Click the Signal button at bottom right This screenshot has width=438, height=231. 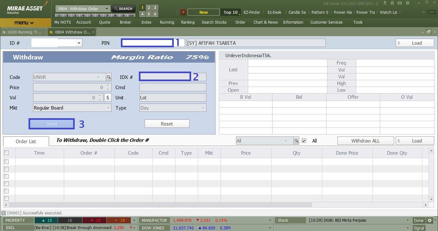pyautogui.click(x=418, y=228)
